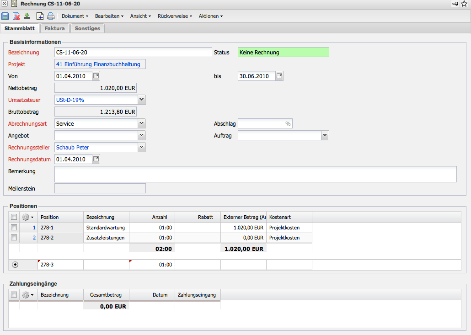Open the Auftrag dropdown list
This screenshot has width=471, height=335.
pyautogui.click(x=325, y=135)
